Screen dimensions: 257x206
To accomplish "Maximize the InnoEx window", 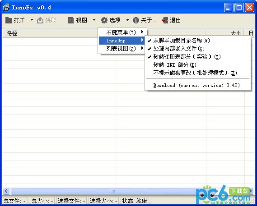I will [x=239, y=8].
